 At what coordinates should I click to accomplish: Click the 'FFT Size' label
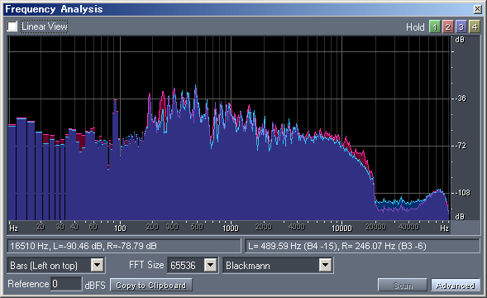[x=146, y=265]
